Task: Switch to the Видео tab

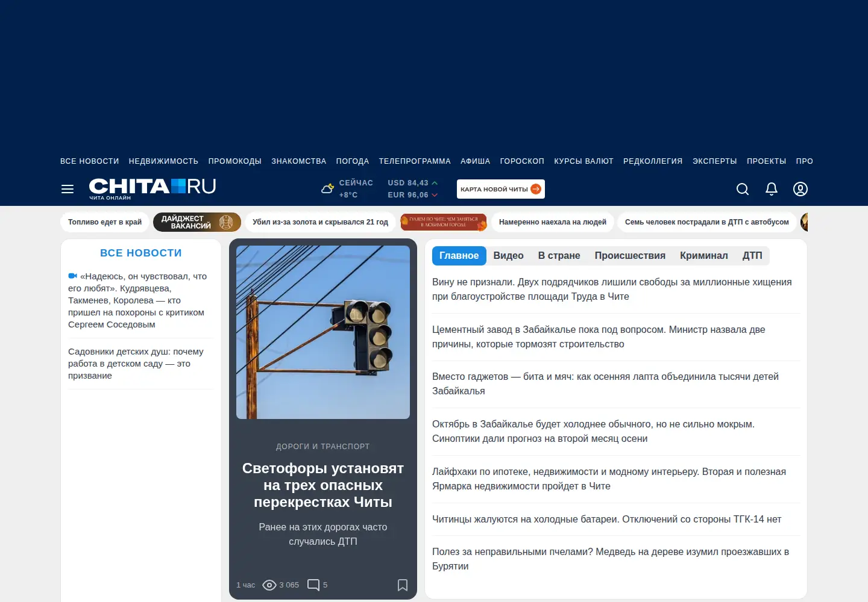Action: (509, 256)
